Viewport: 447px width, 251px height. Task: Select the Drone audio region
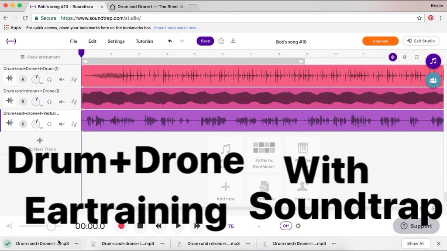(262, 98)
